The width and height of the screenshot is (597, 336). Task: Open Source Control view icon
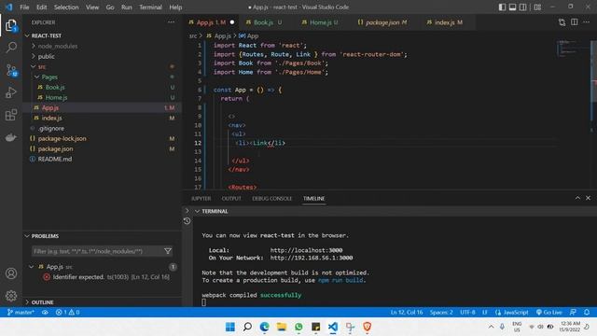pos(11,70)
